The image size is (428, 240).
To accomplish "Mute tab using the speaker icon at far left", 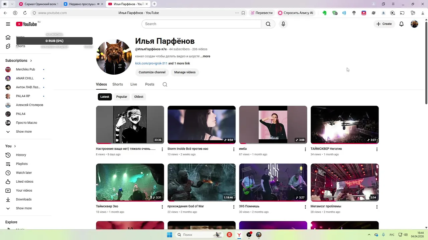I will (5, 4).
